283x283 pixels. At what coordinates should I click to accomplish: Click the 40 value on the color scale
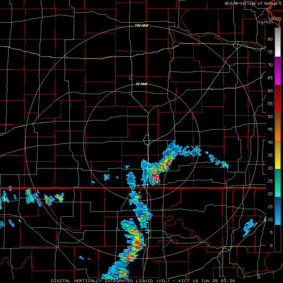(270, 142)
